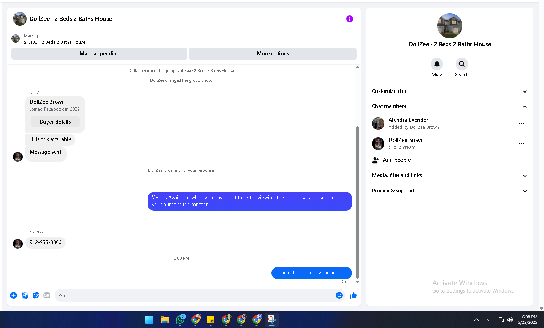Open more actions plus icon in composer

[x=14, y=295]
